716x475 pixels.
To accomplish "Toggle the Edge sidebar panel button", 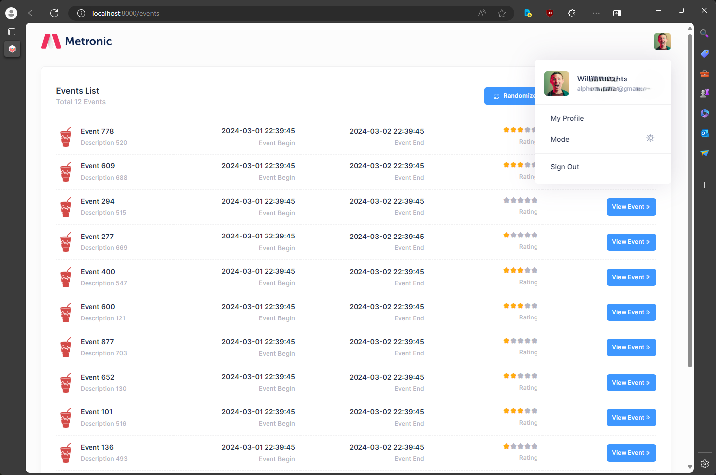I will tap(617, 13).
